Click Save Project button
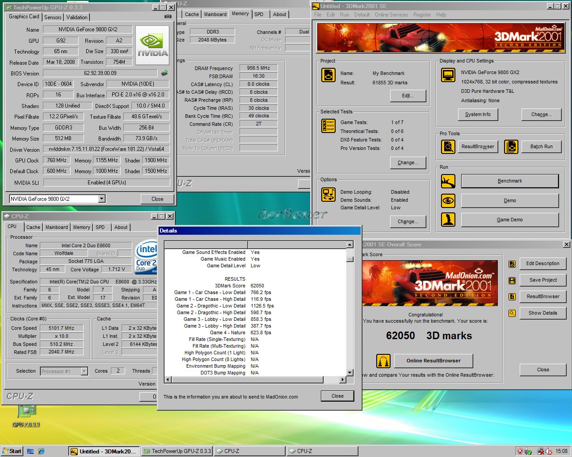The width and height of the screenshot is (572, 457). [543, 280]
